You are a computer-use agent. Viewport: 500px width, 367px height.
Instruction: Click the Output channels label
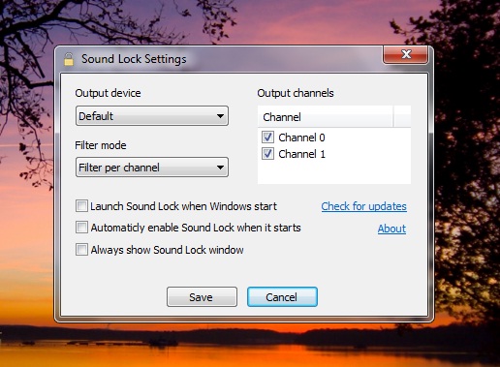(x=296, y=93)
